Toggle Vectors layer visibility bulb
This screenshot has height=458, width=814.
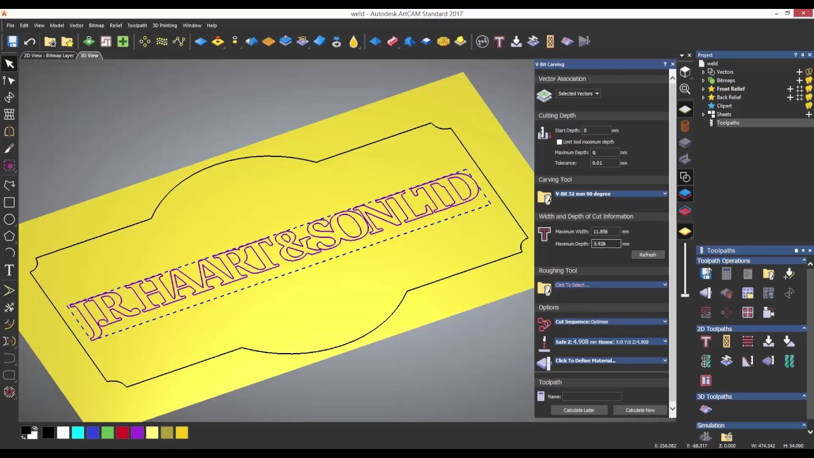point(809,72)
